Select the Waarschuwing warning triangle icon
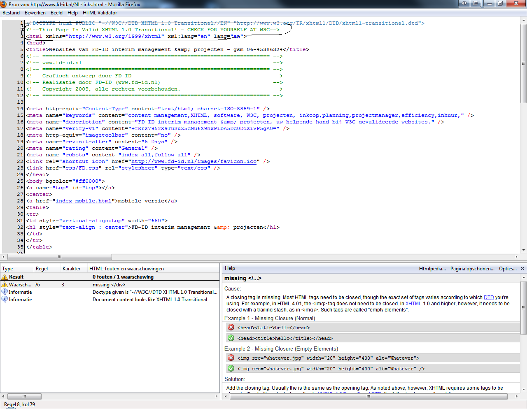 5,285
